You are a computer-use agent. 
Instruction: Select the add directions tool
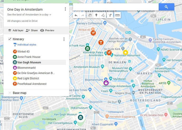coord(110,15)
